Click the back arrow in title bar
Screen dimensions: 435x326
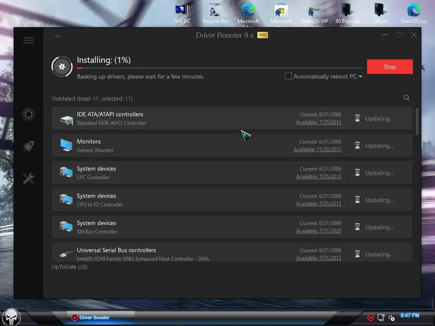click(x=58, y=37)
